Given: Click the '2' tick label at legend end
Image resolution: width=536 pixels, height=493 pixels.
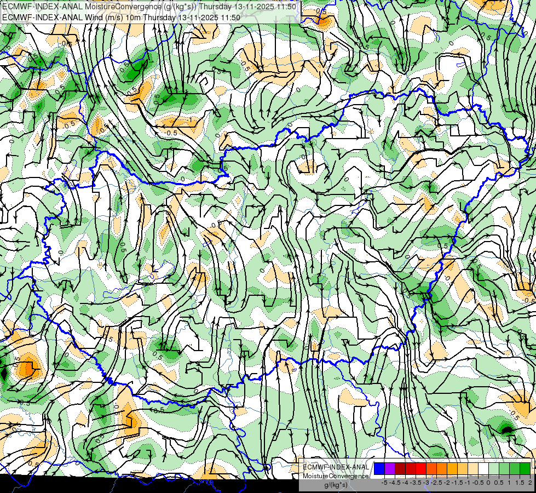Looking at the screenshot, I should [x=530, y=483].
